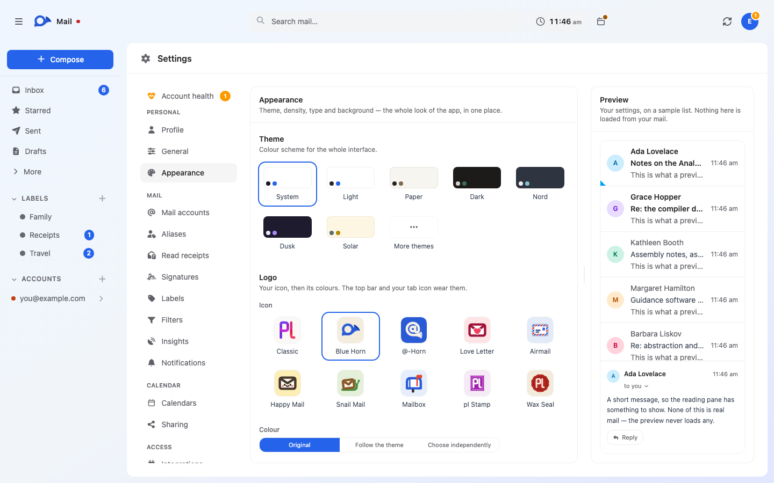This screenshot has height=483, width=774.
Task: Click the clock icon beside 11:46 am
Action: [x=540, y=21]
